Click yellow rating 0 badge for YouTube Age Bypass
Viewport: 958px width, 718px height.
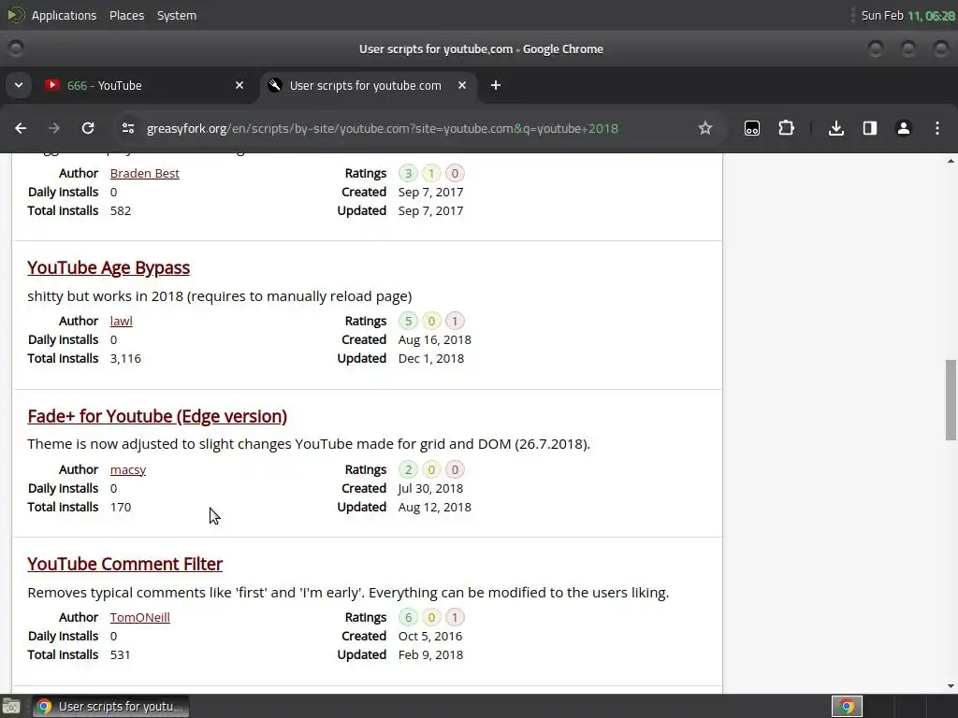(431, 322)
